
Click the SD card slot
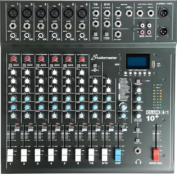point(120,64)
